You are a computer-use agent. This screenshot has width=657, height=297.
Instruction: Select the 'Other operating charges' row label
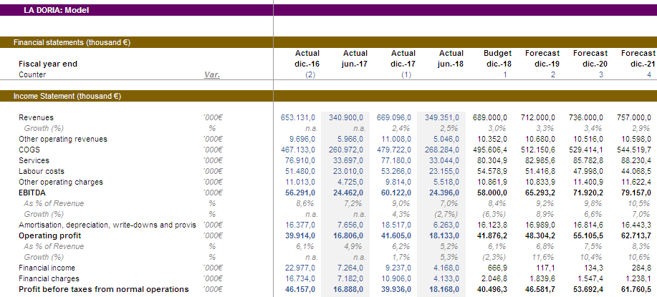pyautogui.click(x=61, y=182)
